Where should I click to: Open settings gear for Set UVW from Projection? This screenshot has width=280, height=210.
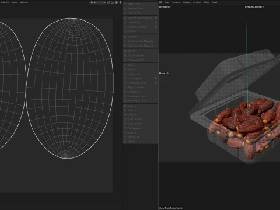click(x=156, y=18)
